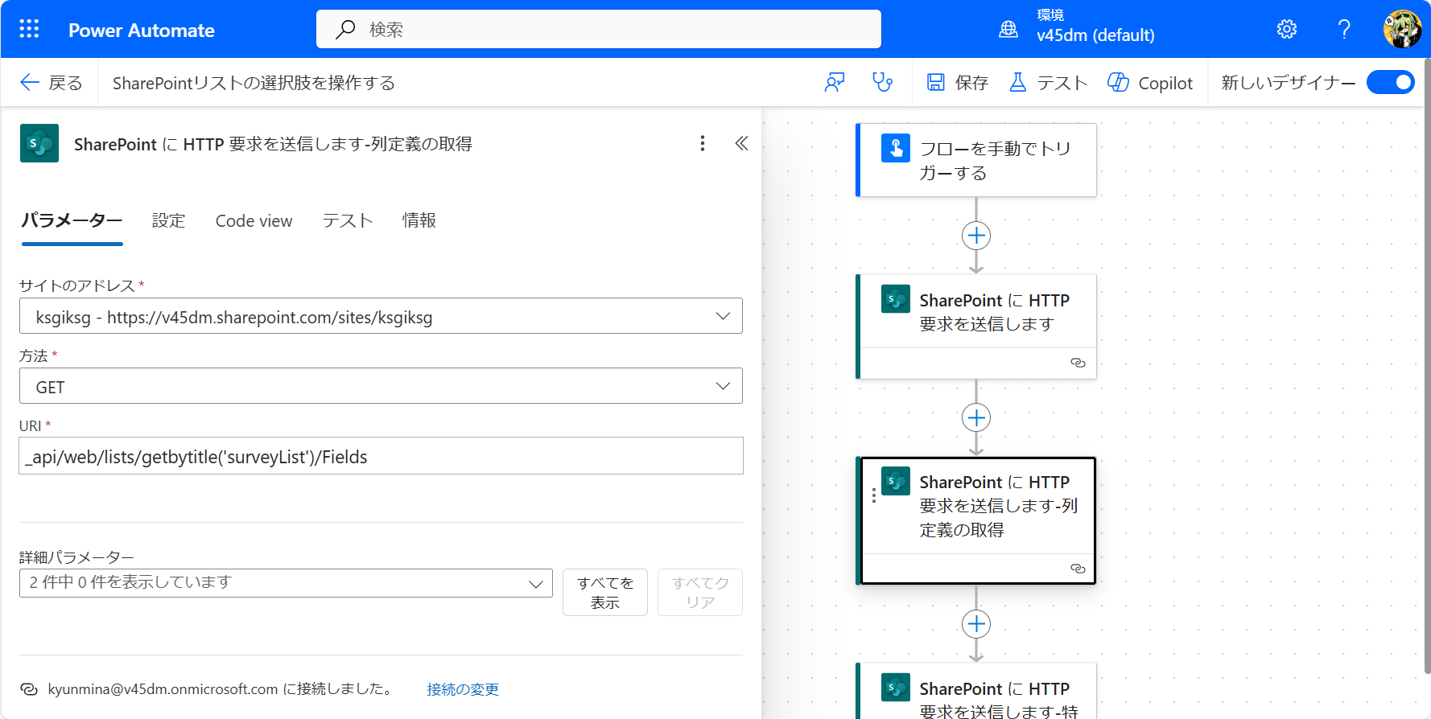Click the flow name SharePointリストの選択肢を操作する

254,83
